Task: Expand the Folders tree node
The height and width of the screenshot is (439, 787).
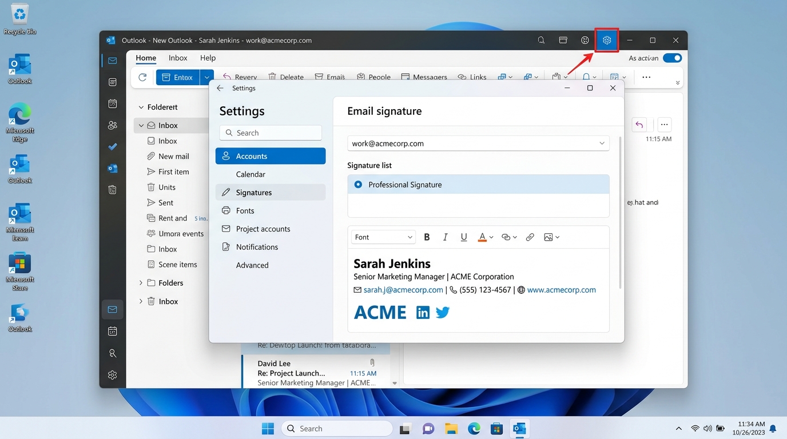Action: (x=141, y=283)
